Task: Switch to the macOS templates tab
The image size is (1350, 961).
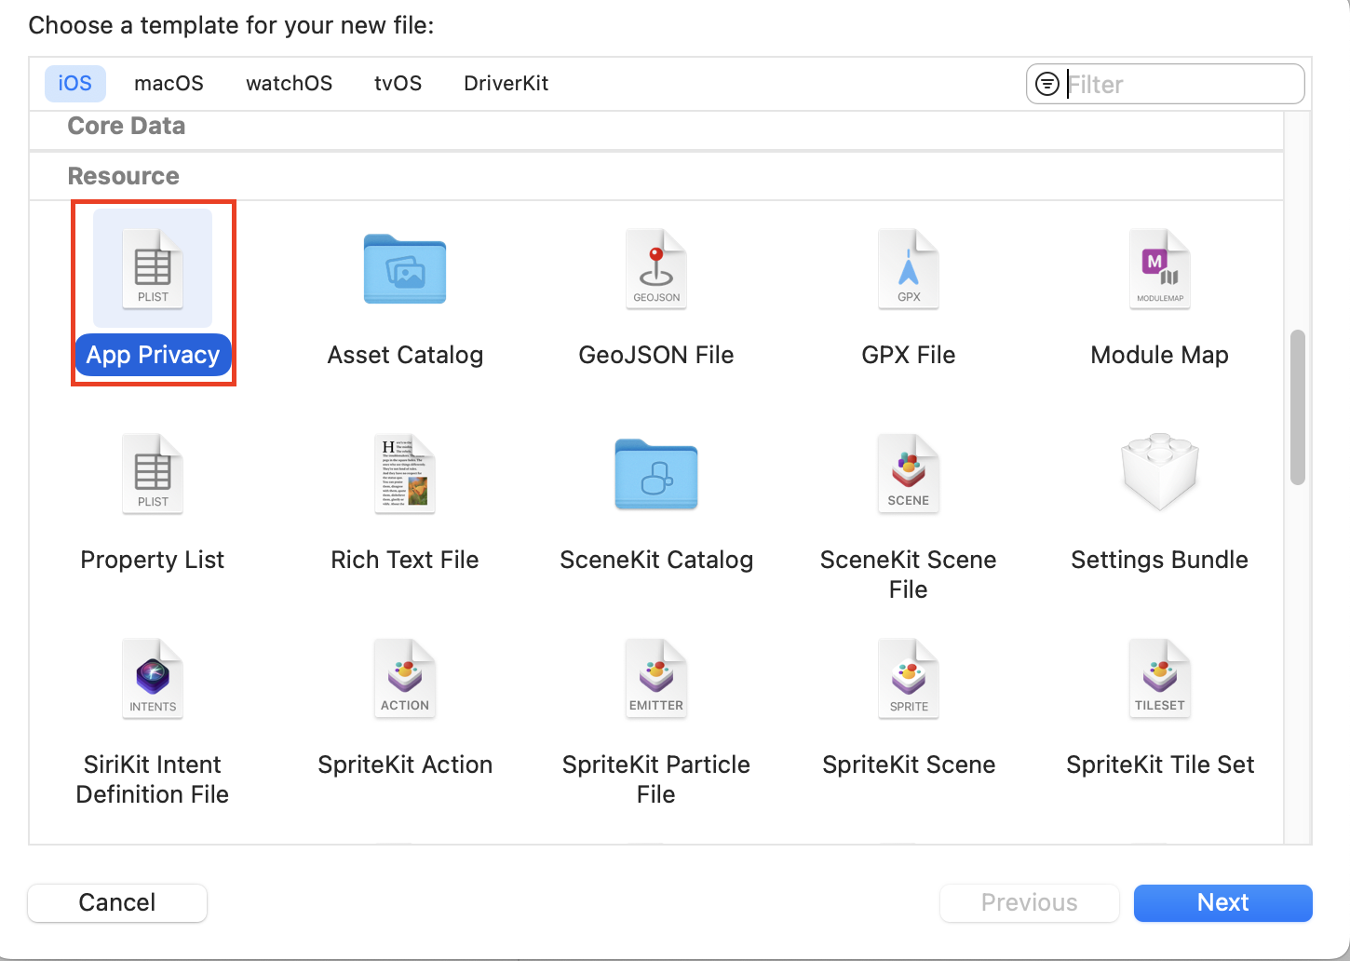Action: click(169, 83)
